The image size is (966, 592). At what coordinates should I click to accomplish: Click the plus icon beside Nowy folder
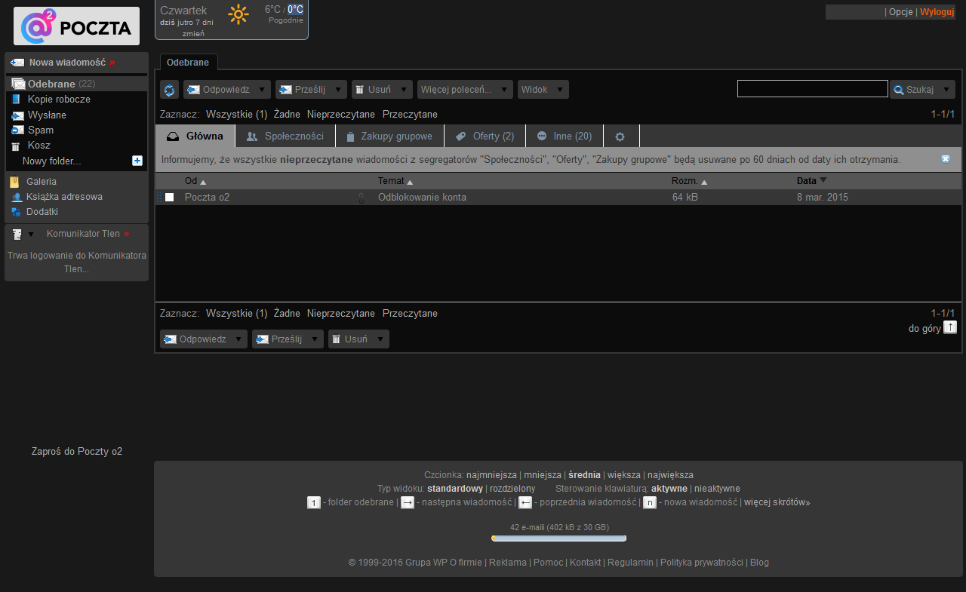[137, 161]
